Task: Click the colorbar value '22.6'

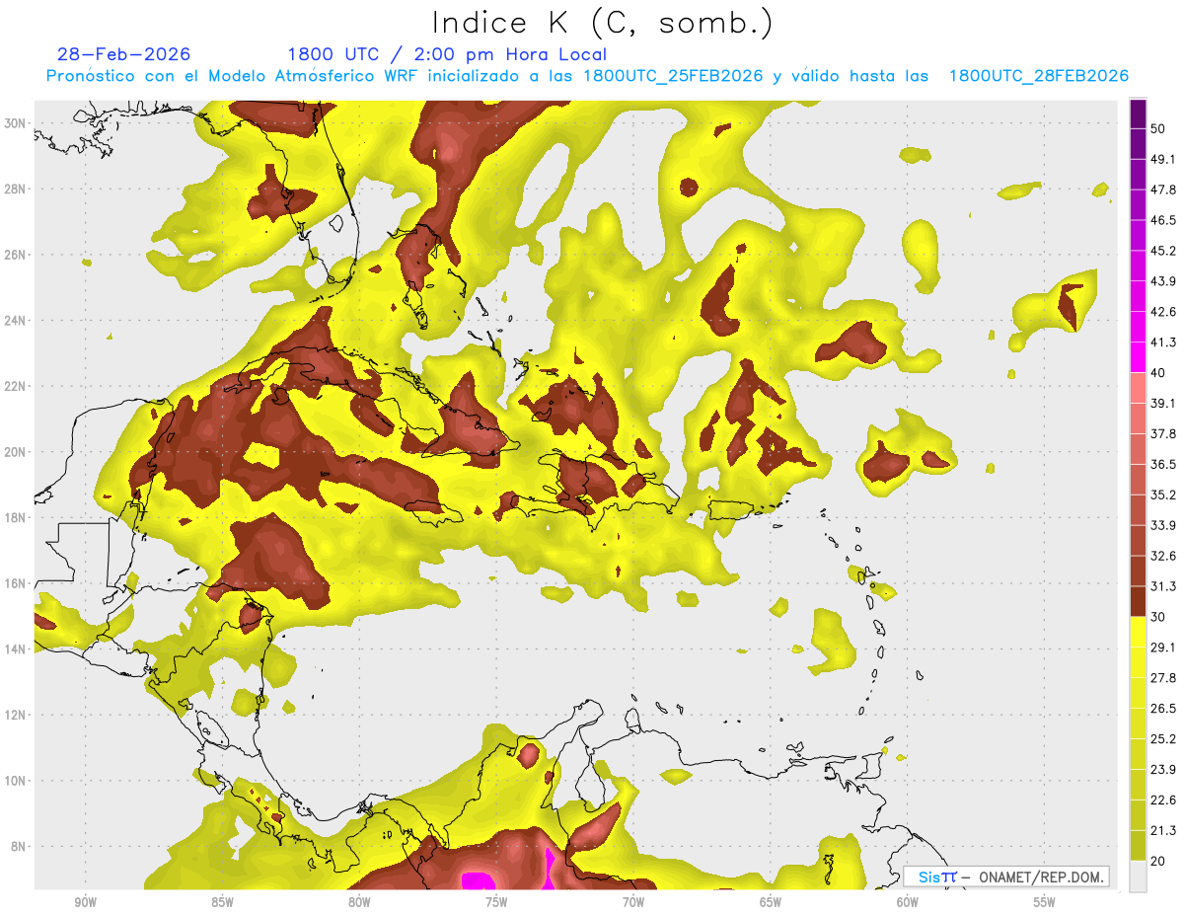Action: [1163, 800]
